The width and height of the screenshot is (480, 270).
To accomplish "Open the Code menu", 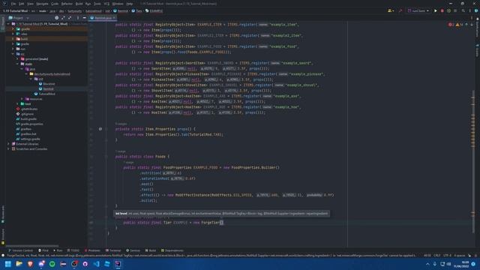I will point(55,4).
